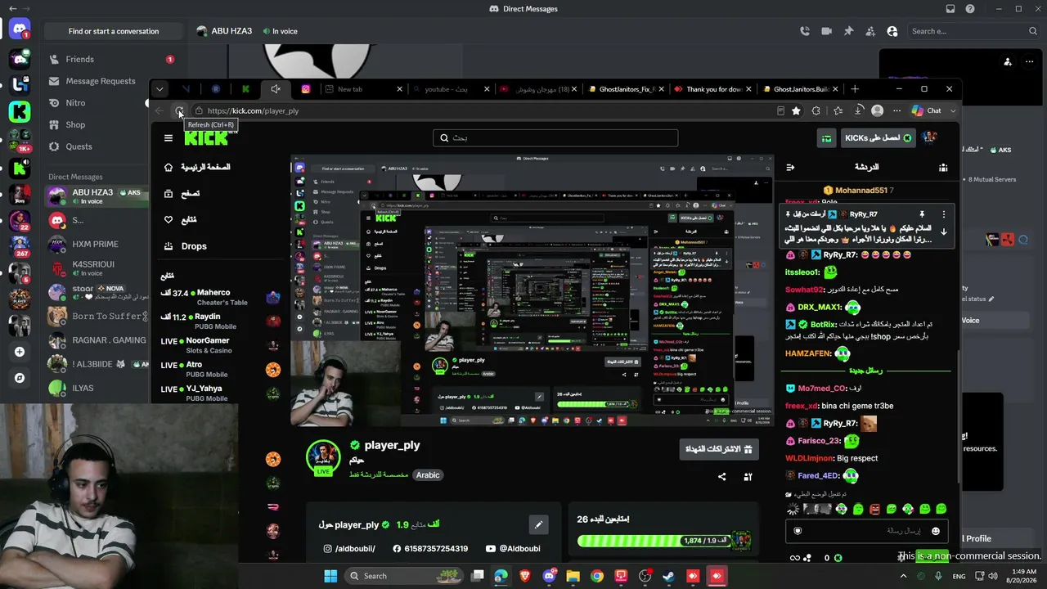The image size is (1047, 589).
Task: Open the /aldboubii/ Instagram link
Action: click(349, 549)
